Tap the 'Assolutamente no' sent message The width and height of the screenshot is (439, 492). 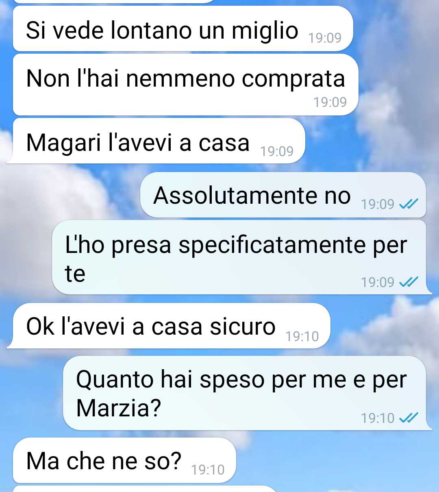point(283,195)
